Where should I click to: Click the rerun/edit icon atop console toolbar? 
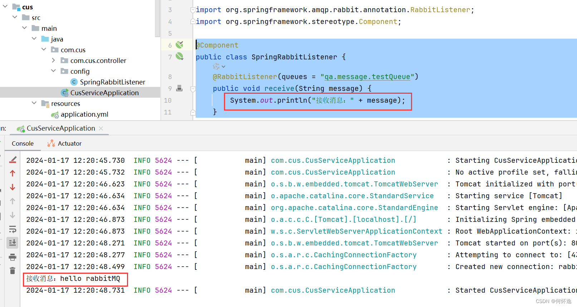[x=13, y=160]
